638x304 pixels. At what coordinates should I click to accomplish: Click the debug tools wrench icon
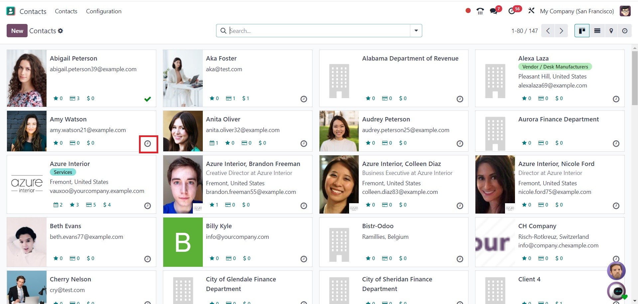click(x=531, y=11)
